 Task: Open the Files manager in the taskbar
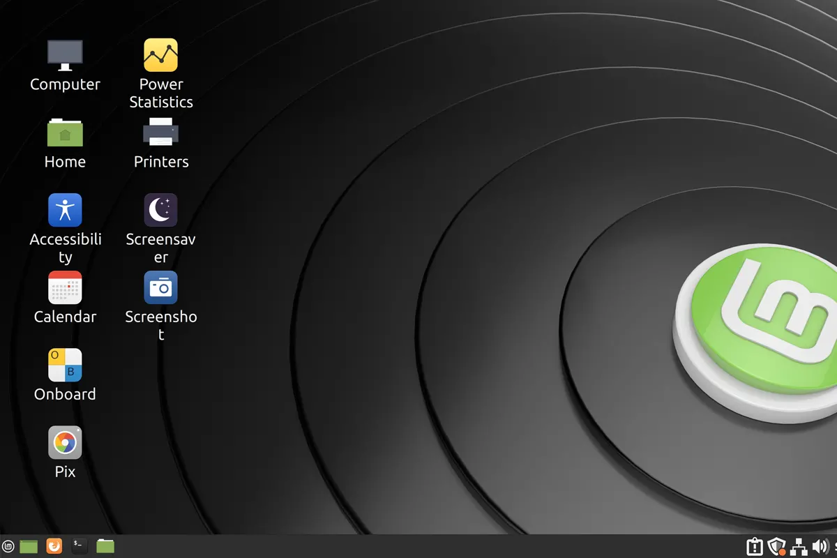click(x=105, y=546)
